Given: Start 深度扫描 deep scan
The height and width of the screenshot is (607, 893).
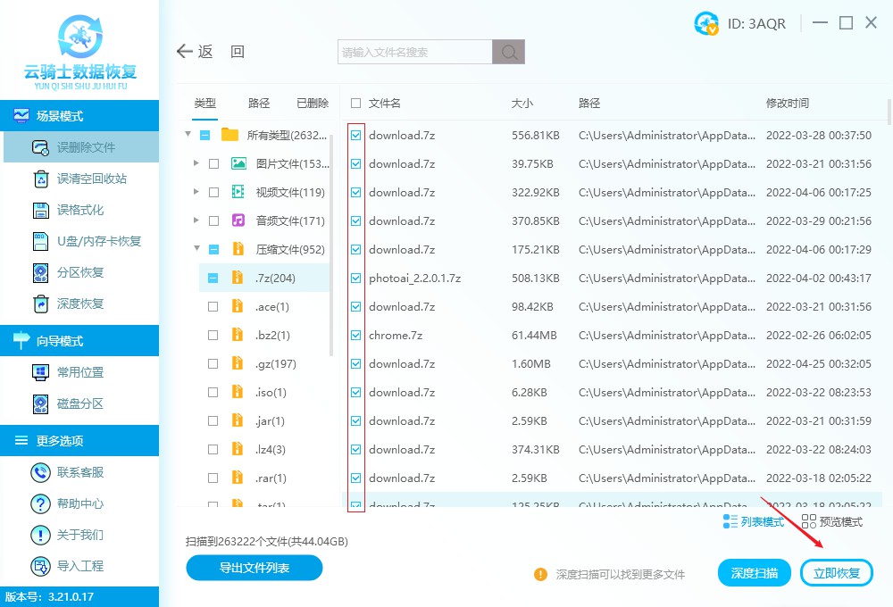Looking at the screenshot, I should coord(754,573).
